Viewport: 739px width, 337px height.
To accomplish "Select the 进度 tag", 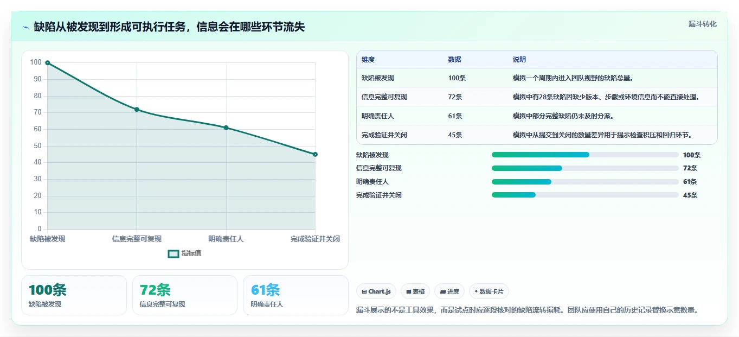I will coord(450,291).
